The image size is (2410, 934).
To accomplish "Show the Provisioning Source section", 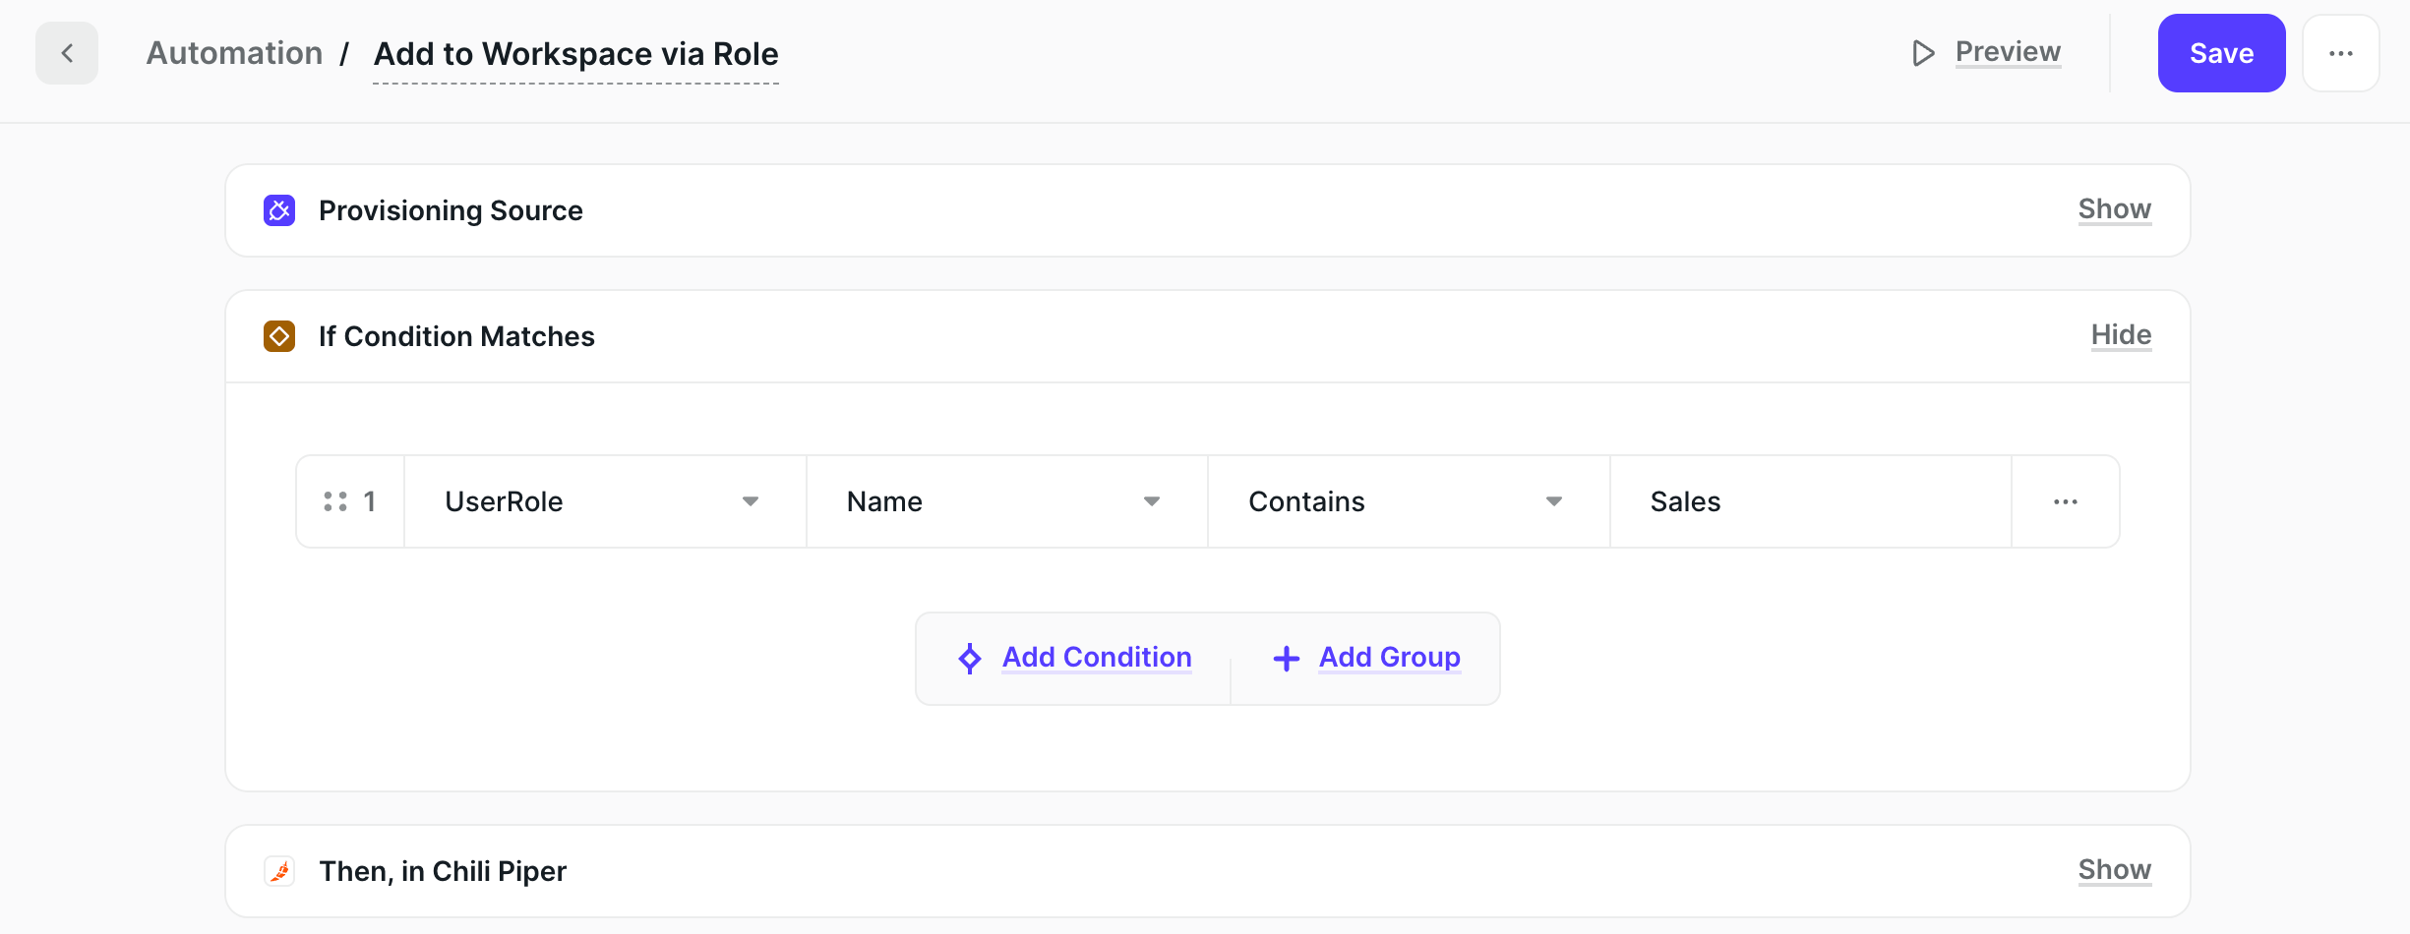I will coord(2114,209).
